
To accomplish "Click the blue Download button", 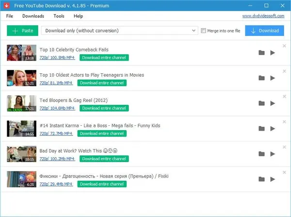I will click(x=264, y=31).
